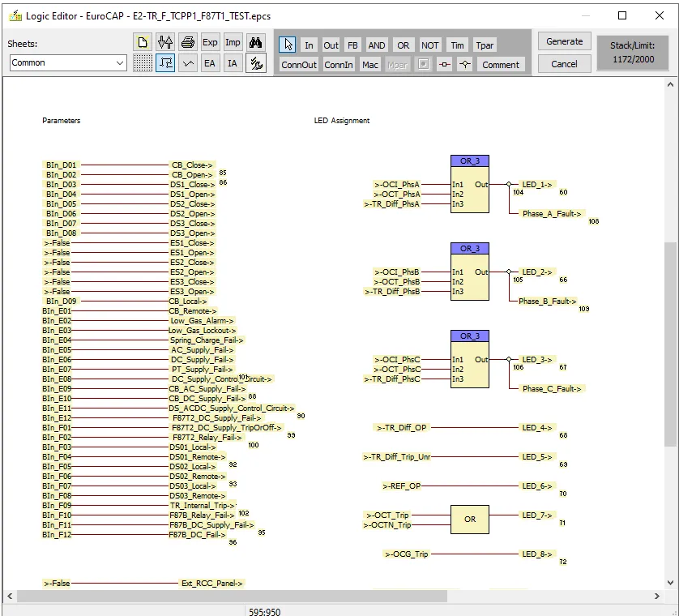The height and width of the screenshot is (616, 679).
Task: Toggle the dotted grid display icon
Action: (x=143, y=63)
